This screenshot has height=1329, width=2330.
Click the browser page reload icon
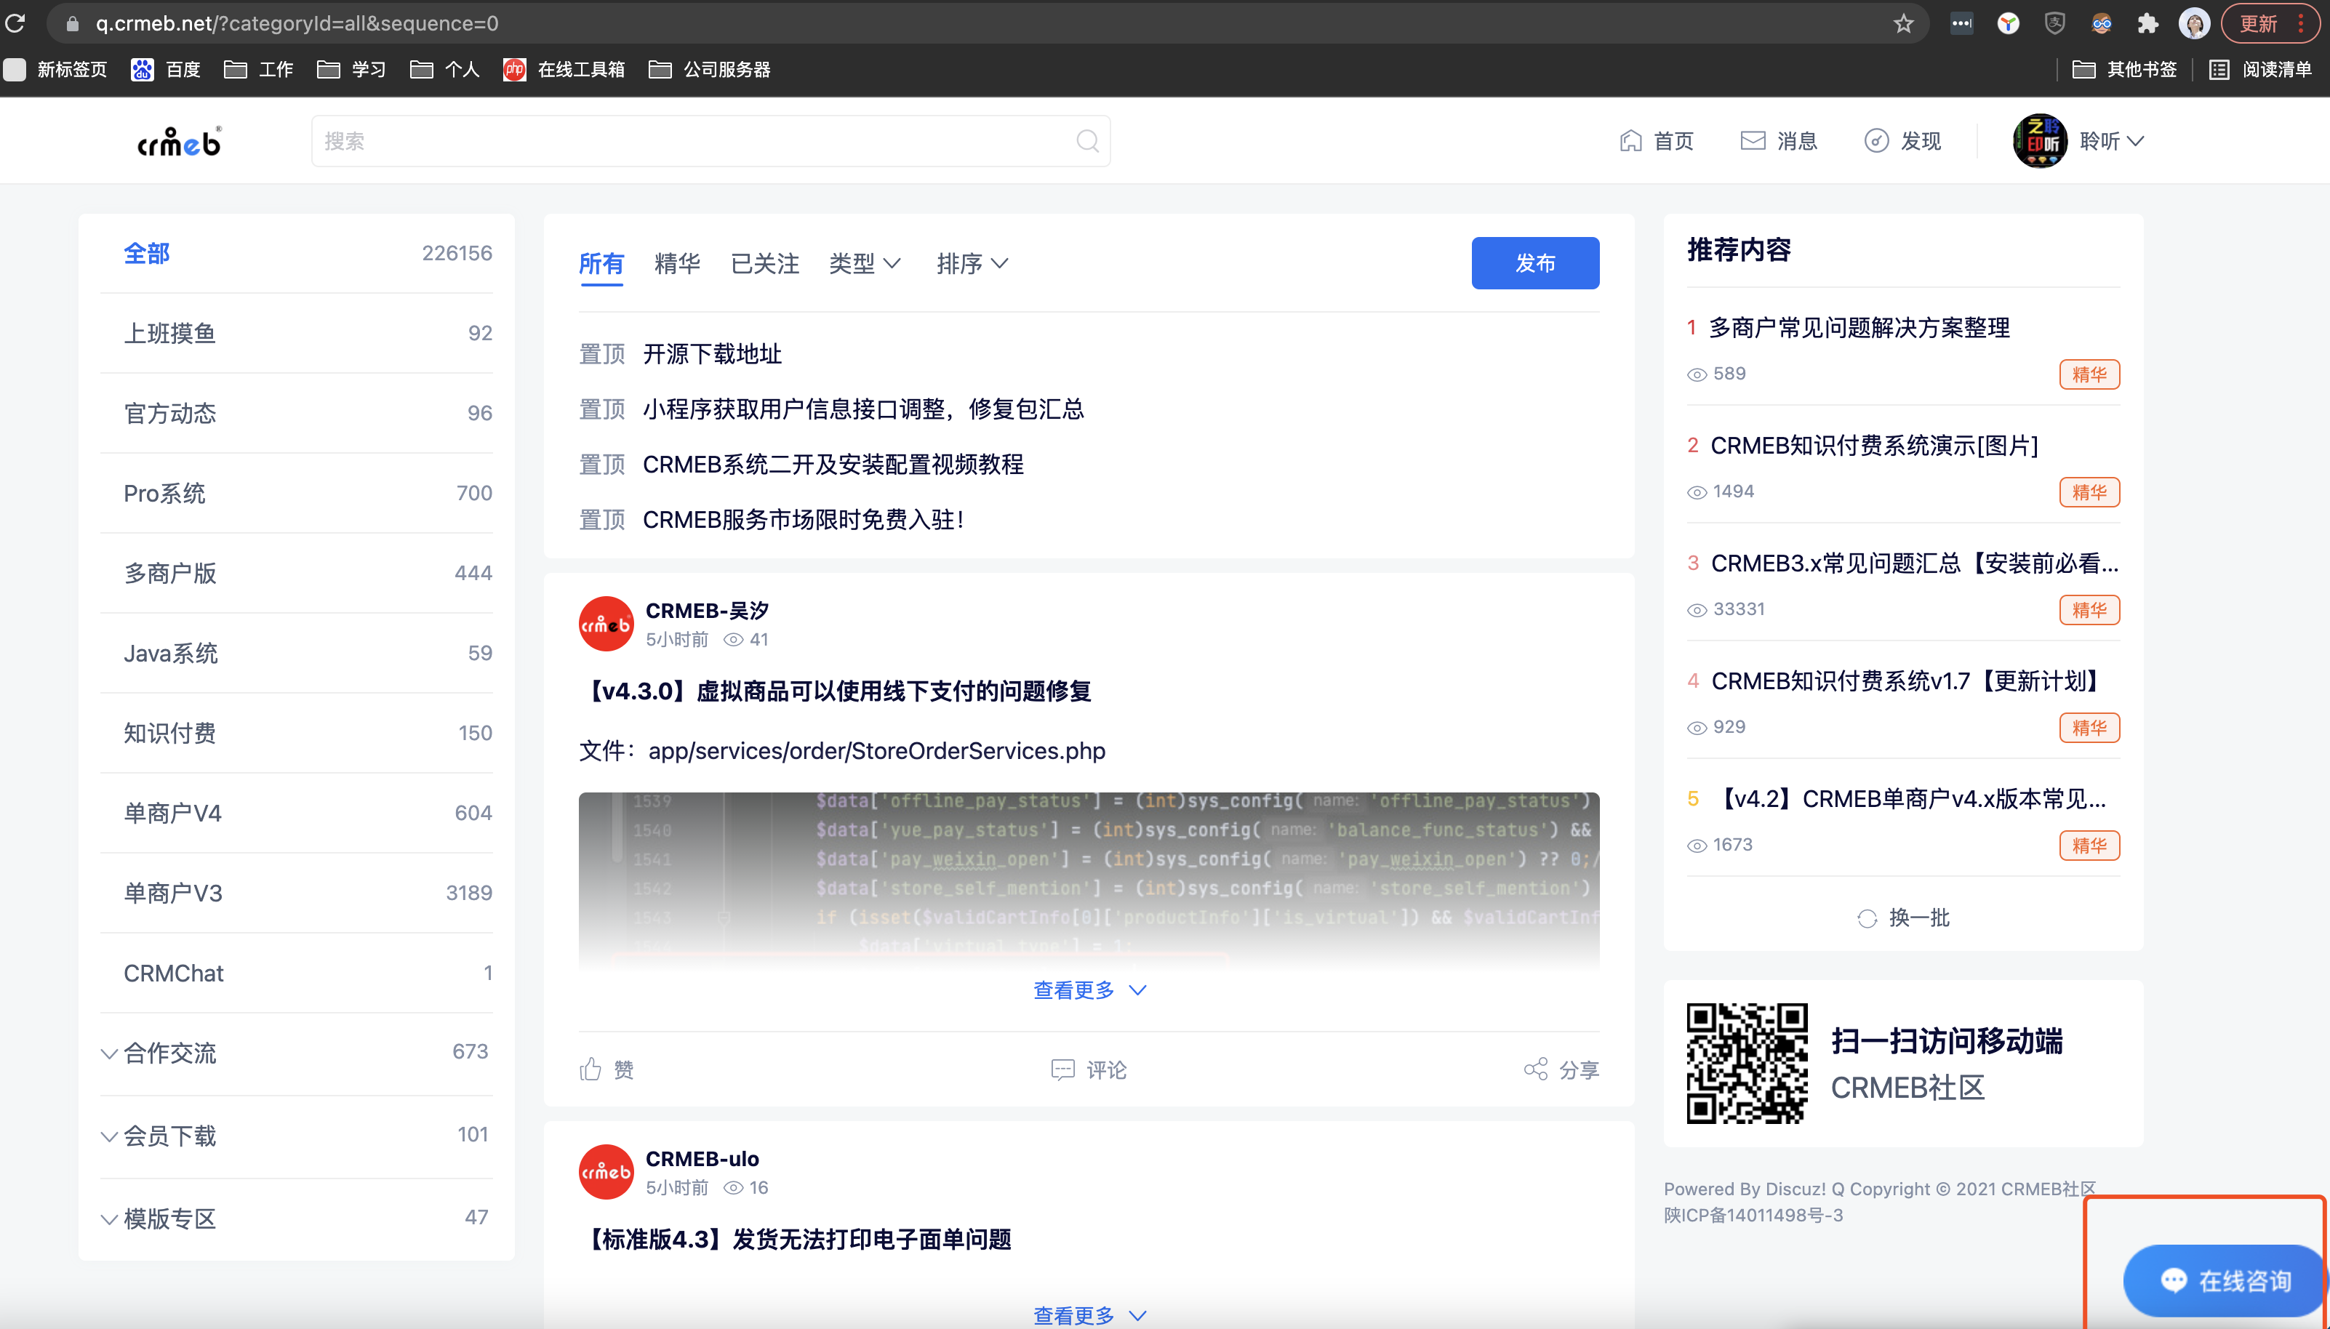(x=15, y=23)
